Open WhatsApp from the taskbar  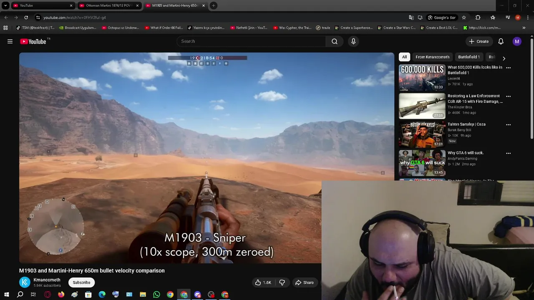tap(156, 295)
